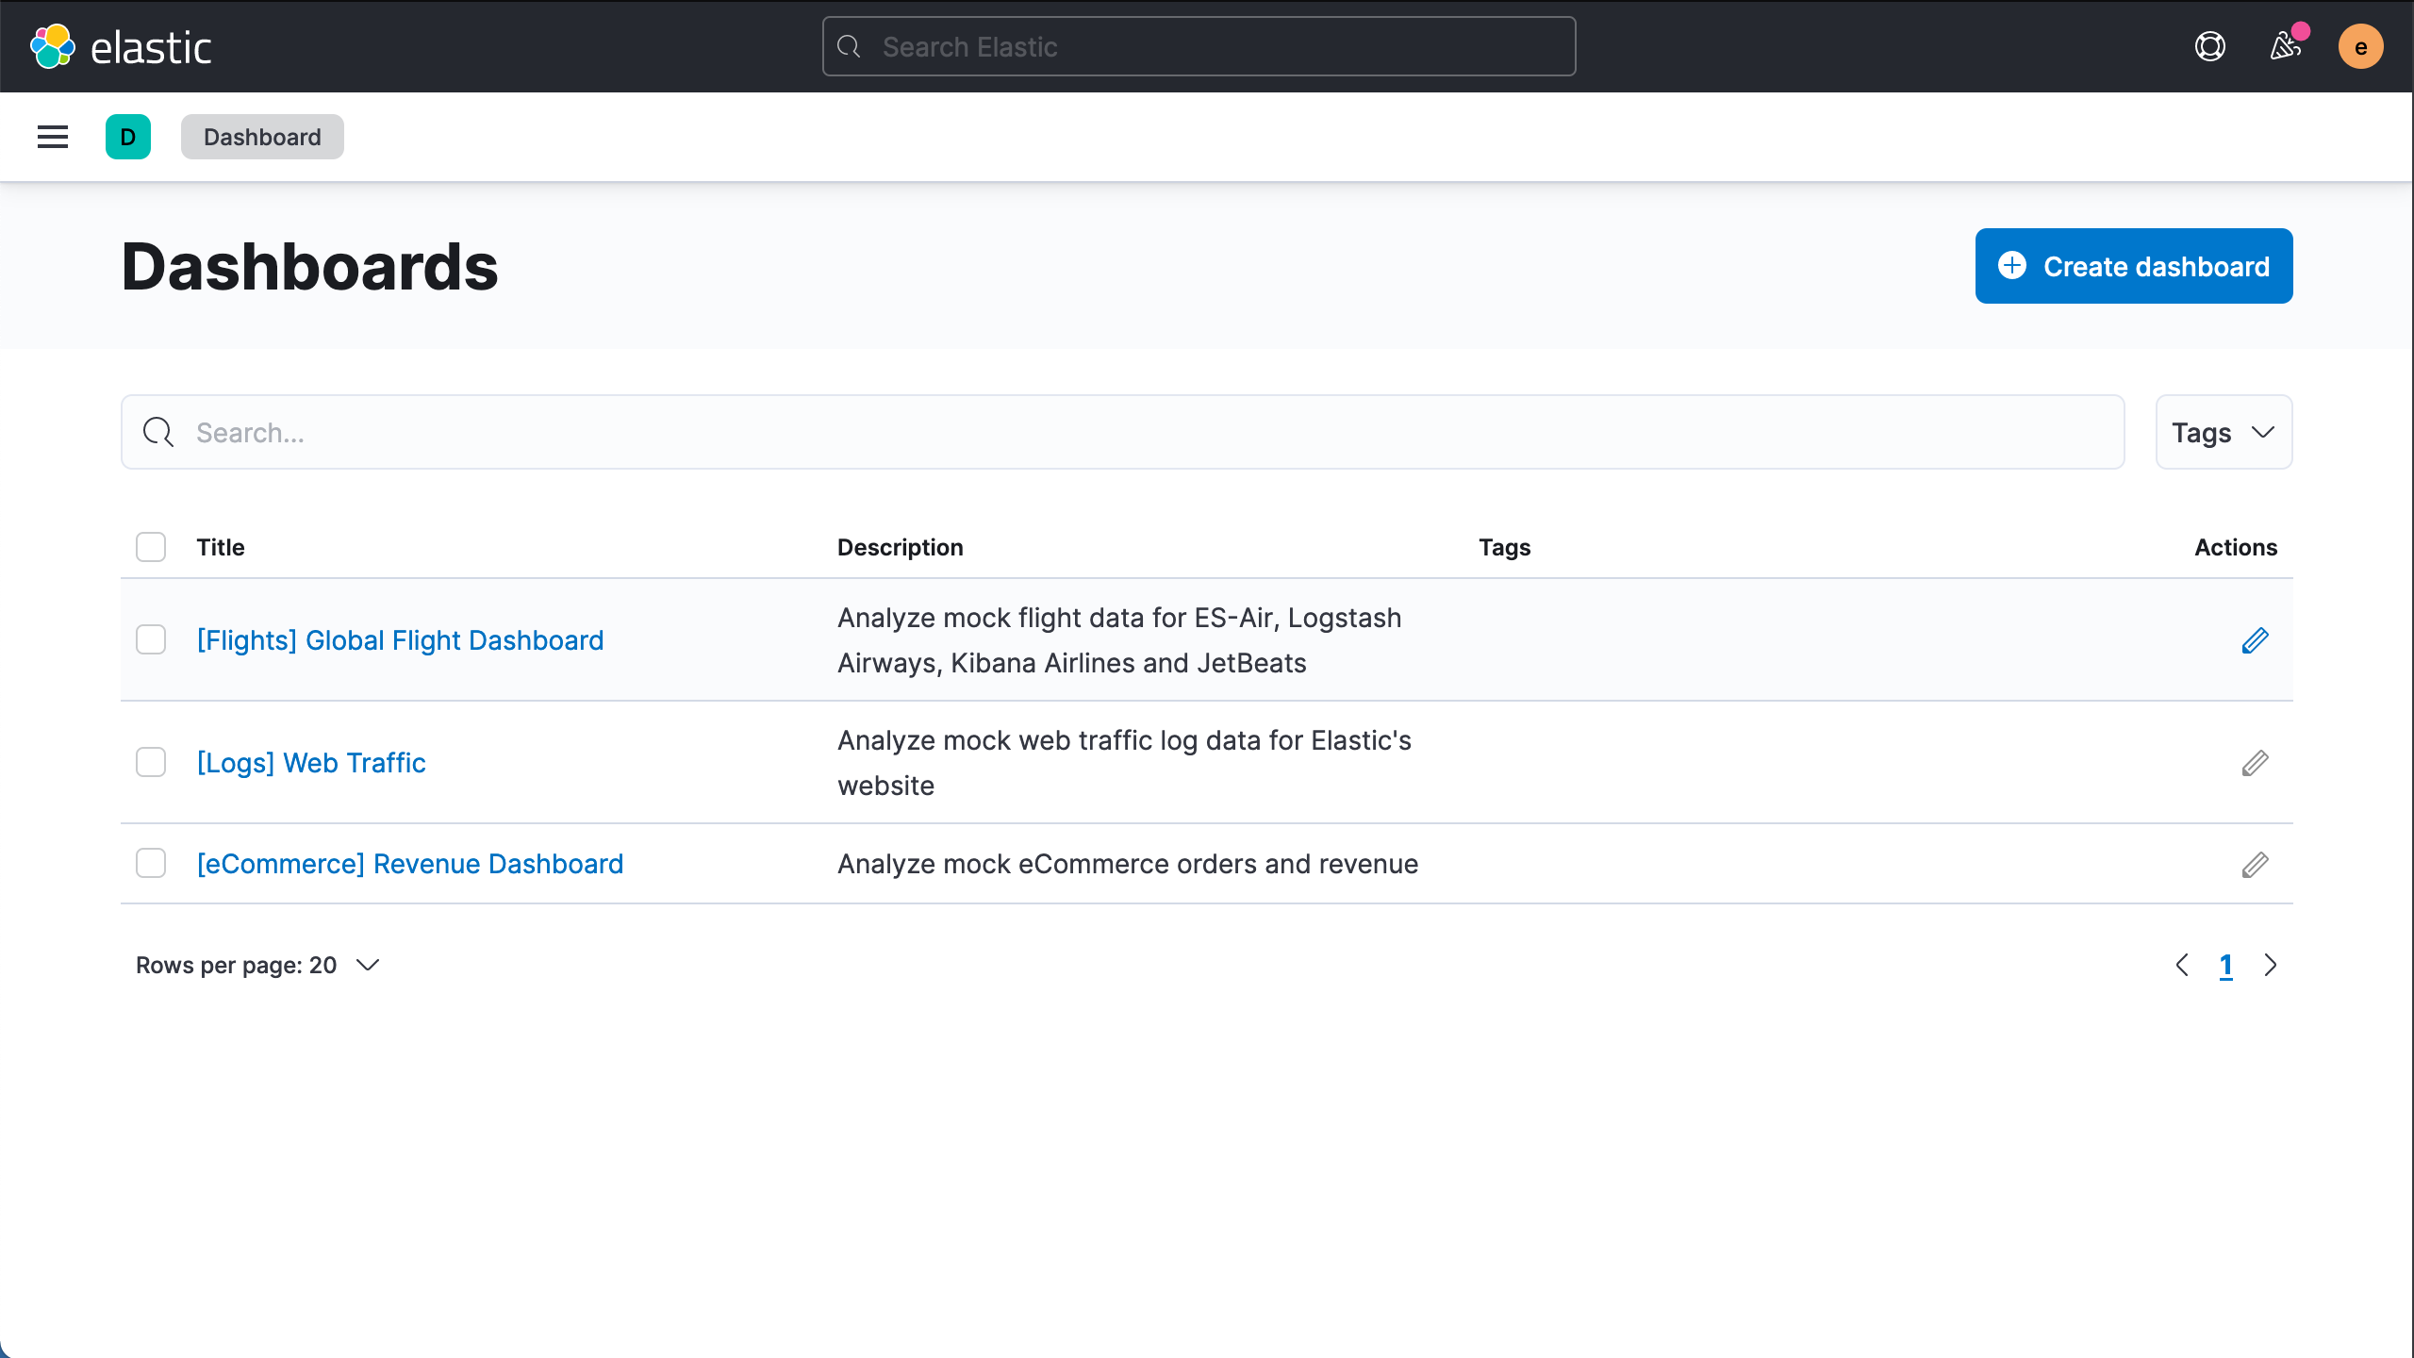Viewport: 2414px width, 1358px height.
Task: Edit the Flights Global Flight Dashboard
Action: [x=2255, y=640]
